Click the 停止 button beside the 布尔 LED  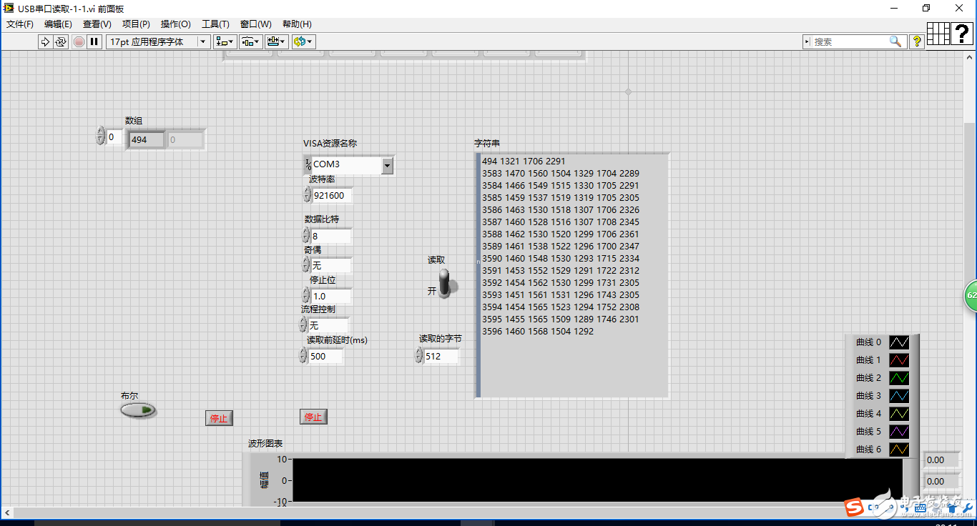coord(219,419)
